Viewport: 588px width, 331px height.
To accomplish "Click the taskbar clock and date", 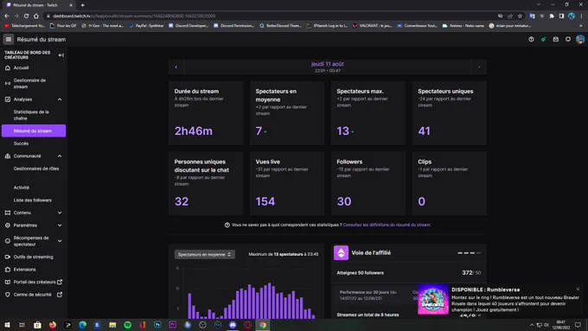I will pyautogui.click(x=561, y=325).
